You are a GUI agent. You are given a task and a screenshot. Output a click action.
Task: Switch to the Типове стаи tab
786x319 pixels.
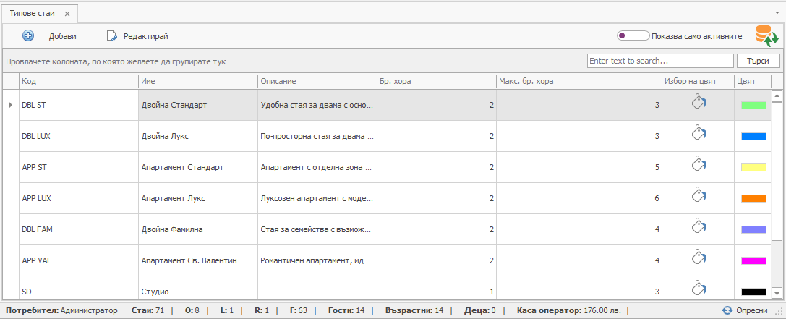[x=34, y=14]
